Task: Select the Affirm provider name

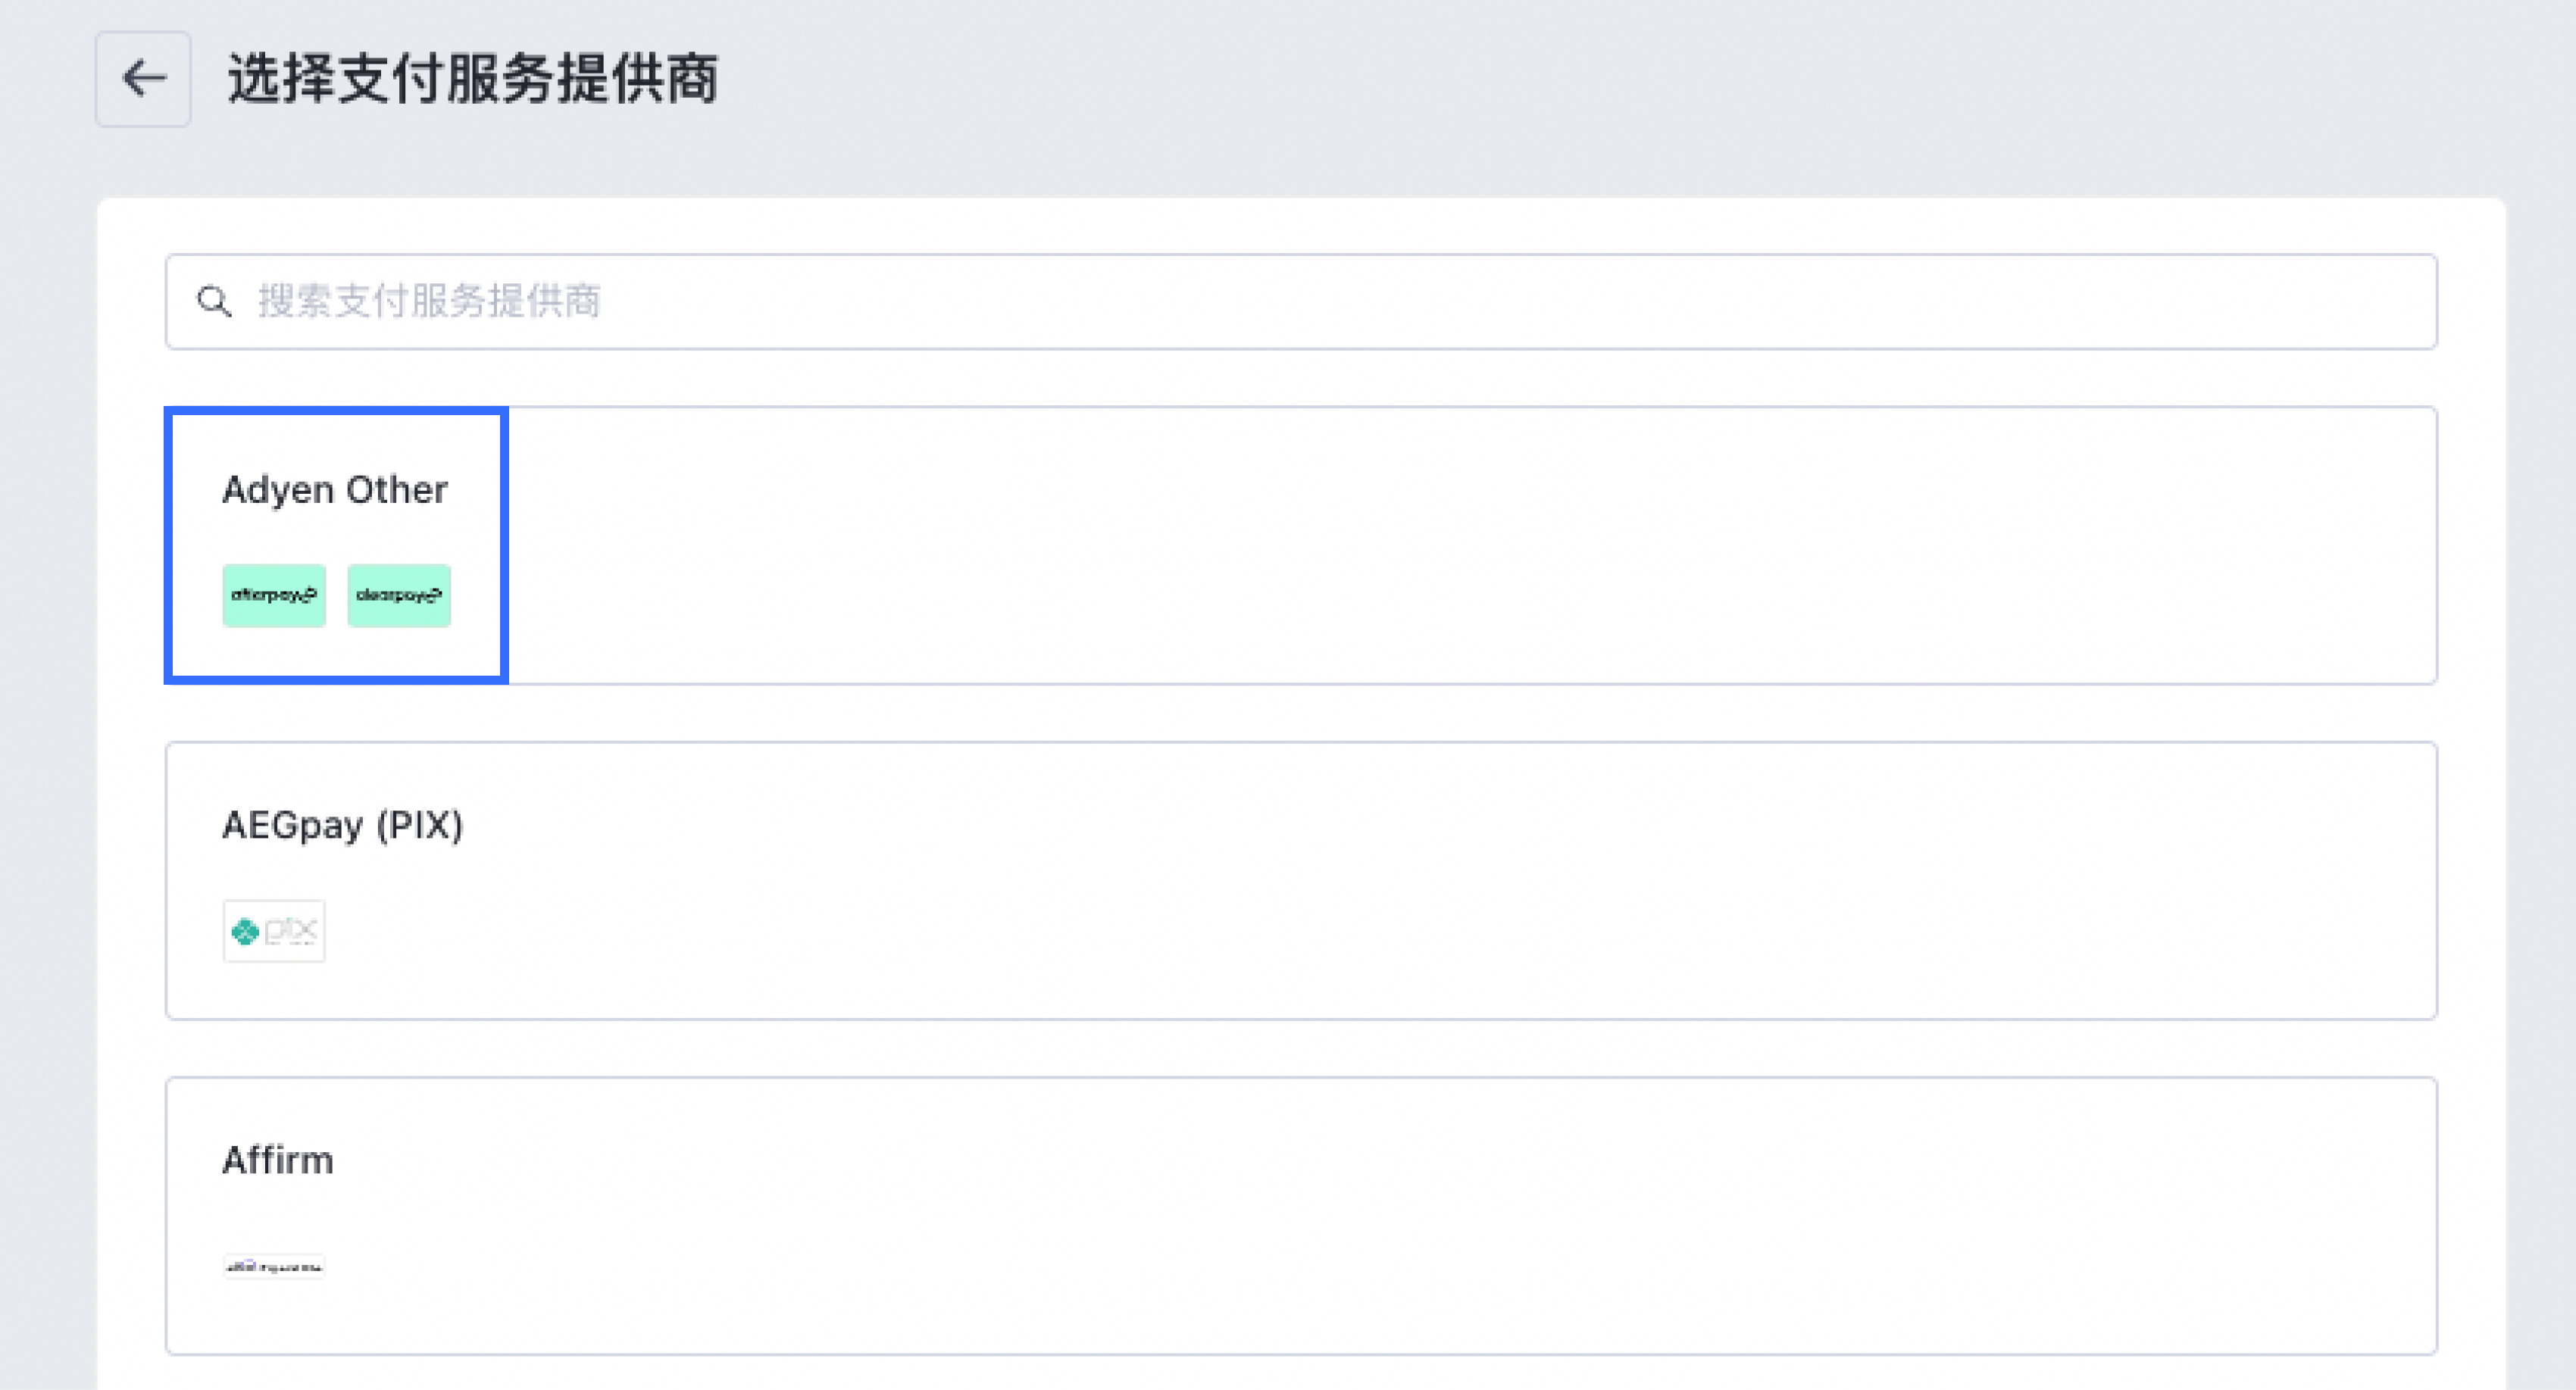Action: pos(278,1160)
